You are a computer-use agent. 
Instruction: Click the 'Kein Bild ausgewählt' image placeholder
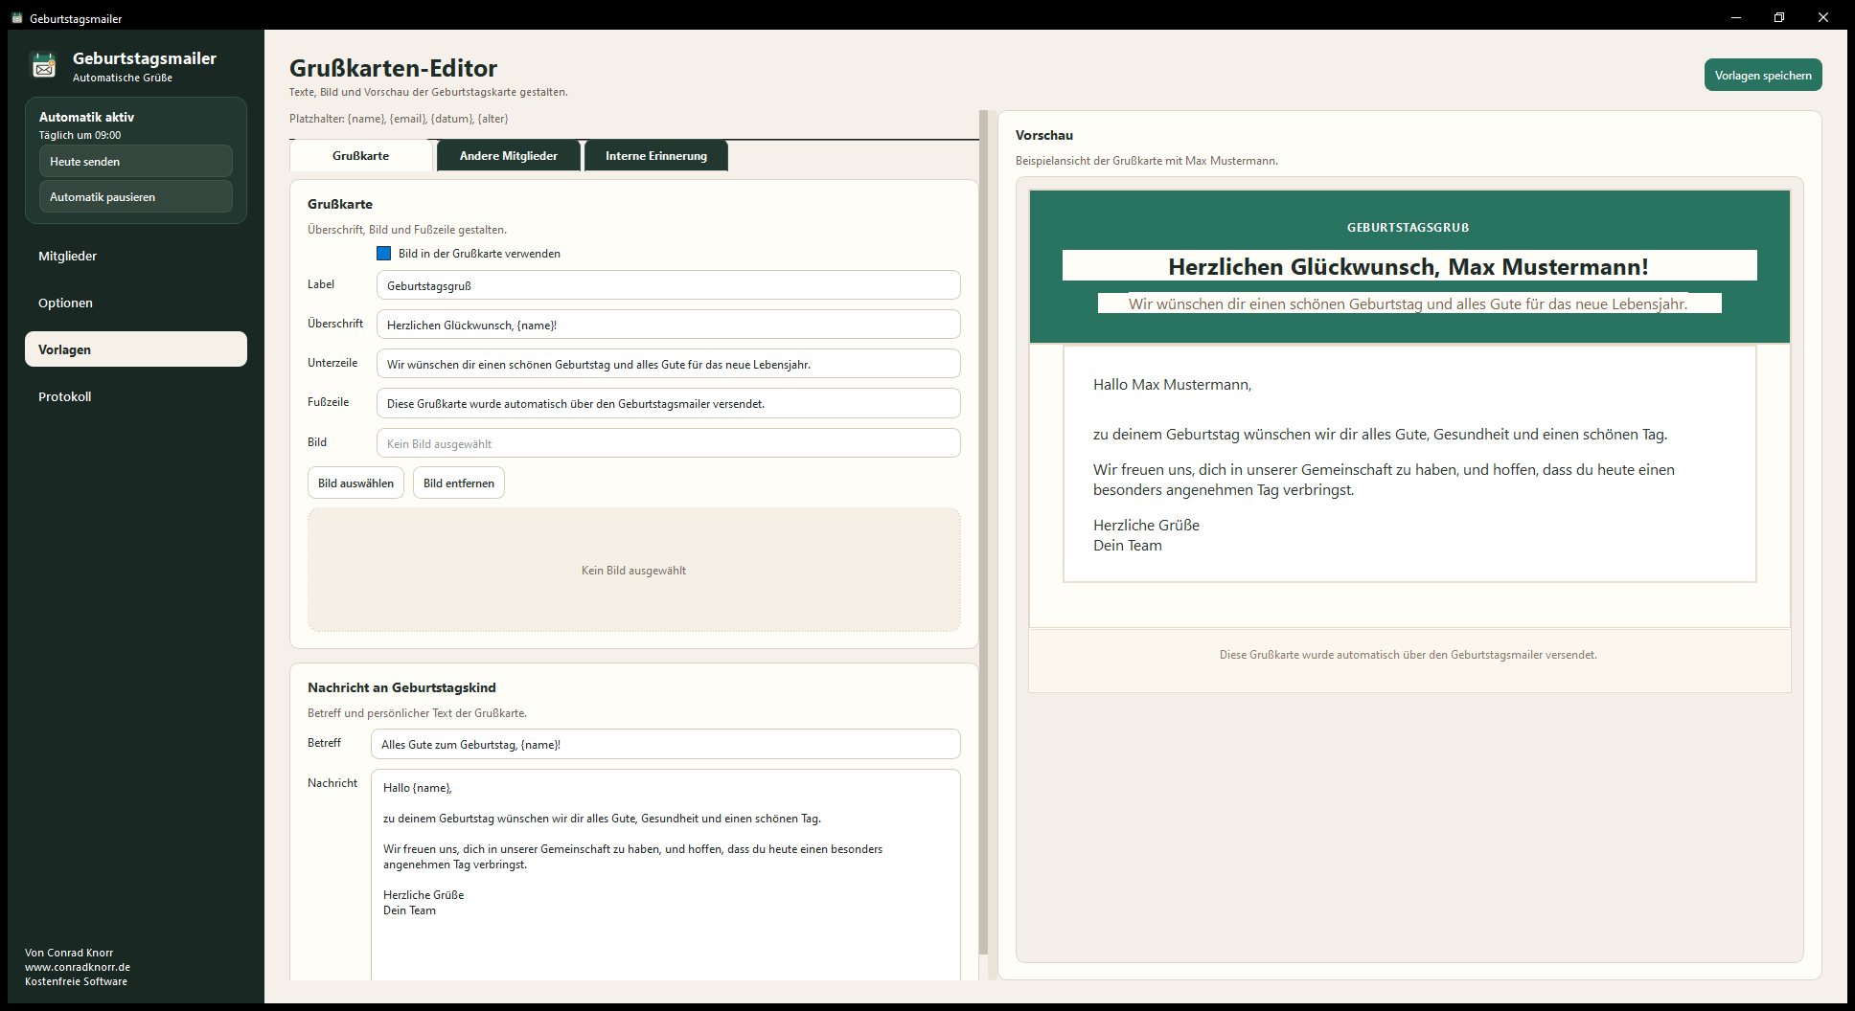(634, 570)
